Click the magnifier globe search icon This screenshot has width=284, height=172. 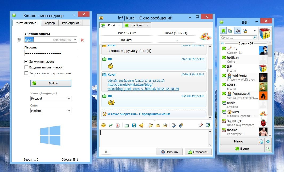[261, 142]
